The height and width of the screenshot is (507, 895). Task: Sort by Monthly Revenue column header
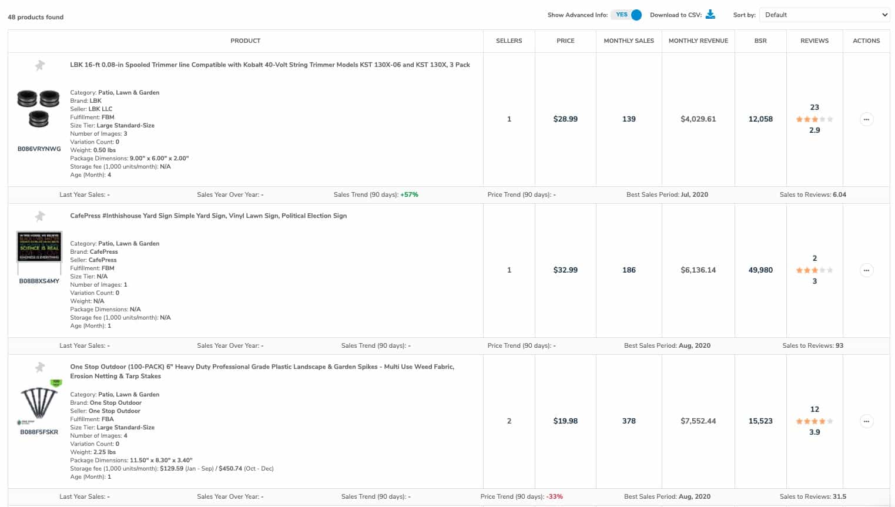(698, 41)
